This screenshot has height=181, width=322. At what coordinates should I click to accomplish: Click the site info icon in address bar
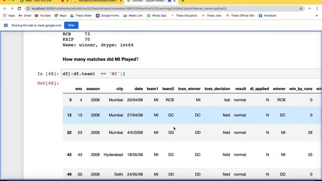coord(28,9)
